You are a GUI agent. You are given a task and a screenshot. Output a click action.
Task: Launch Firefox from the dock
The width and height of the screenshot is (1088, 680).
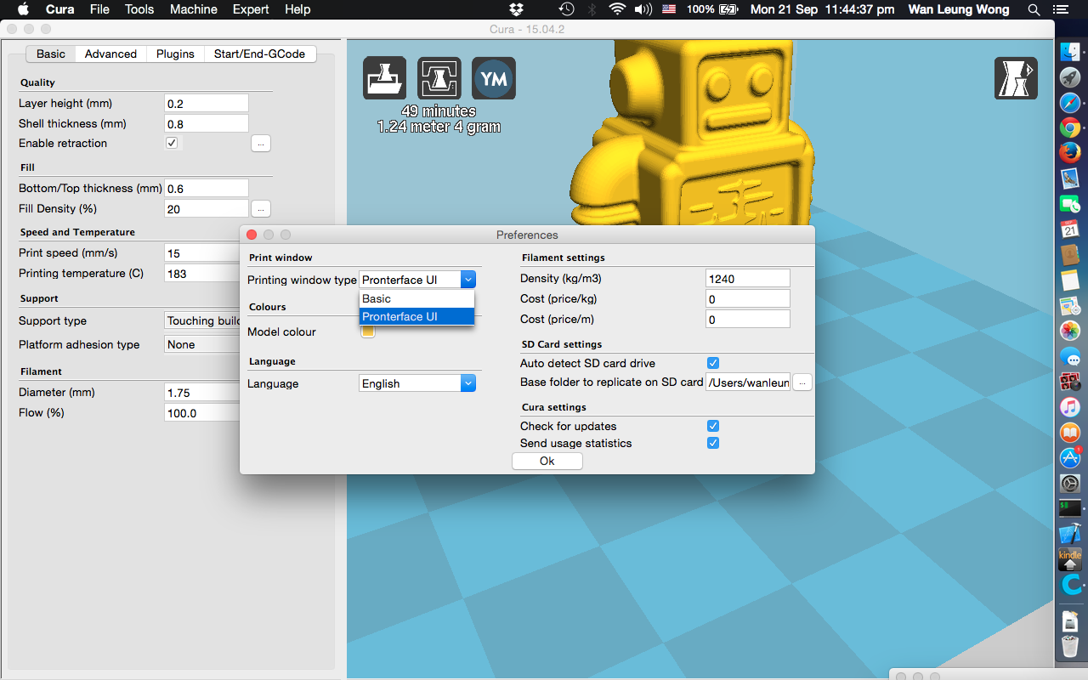coord(1070,154)
